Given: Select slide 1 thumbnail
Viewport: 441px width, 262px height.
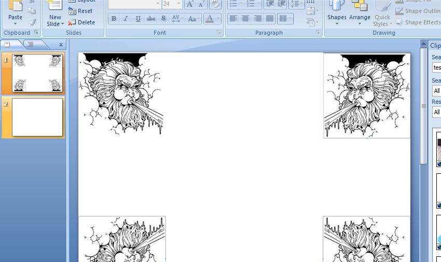Looking at the screenshot, I should (37, 73).
